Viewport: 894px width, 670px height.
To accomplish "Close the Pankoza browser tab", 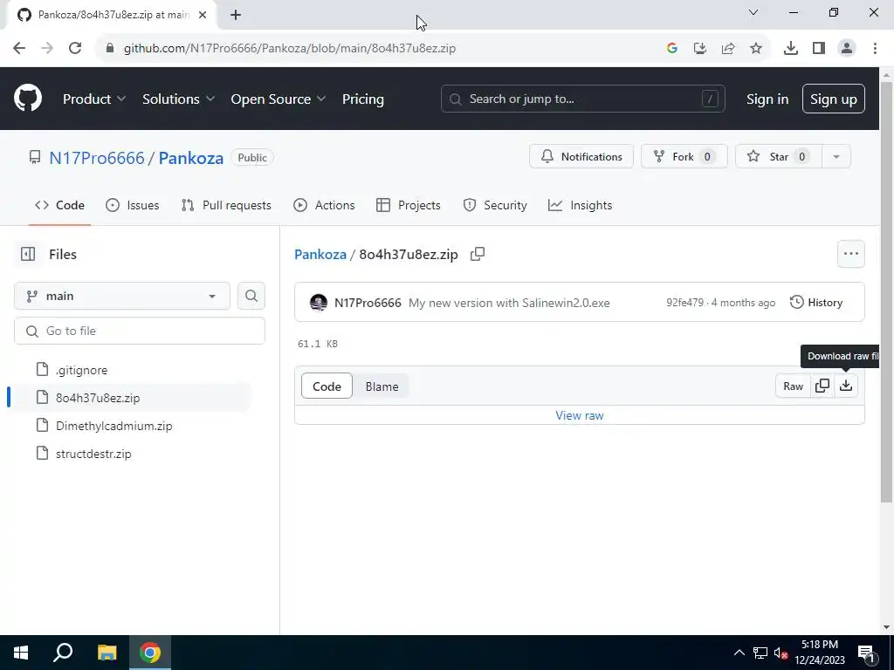I will coord(203,15).
